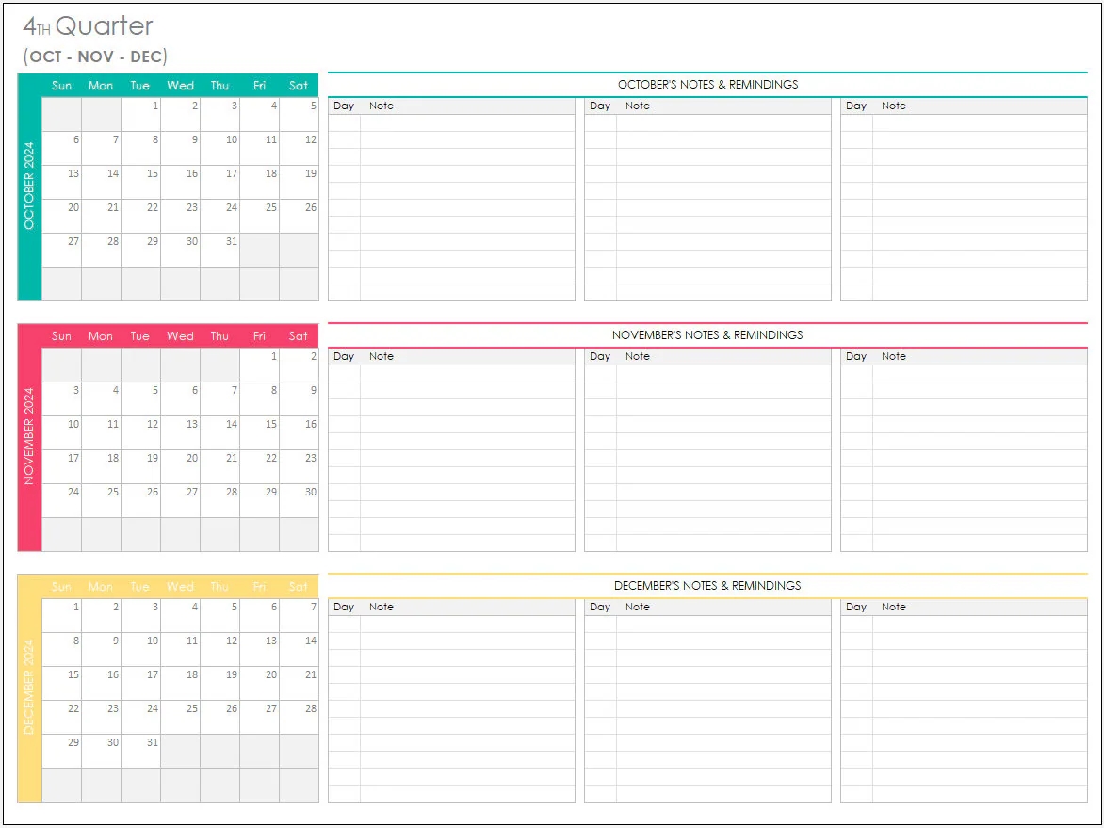Image resolution: width=1104 pixels, height=828 pixels.
Task: Click November 1 date cell
Action: [x=259, y=365]
